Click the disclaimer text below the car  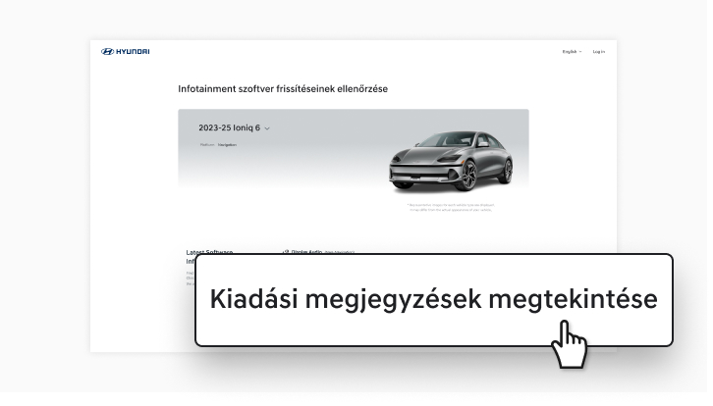[x=450, y=207]
